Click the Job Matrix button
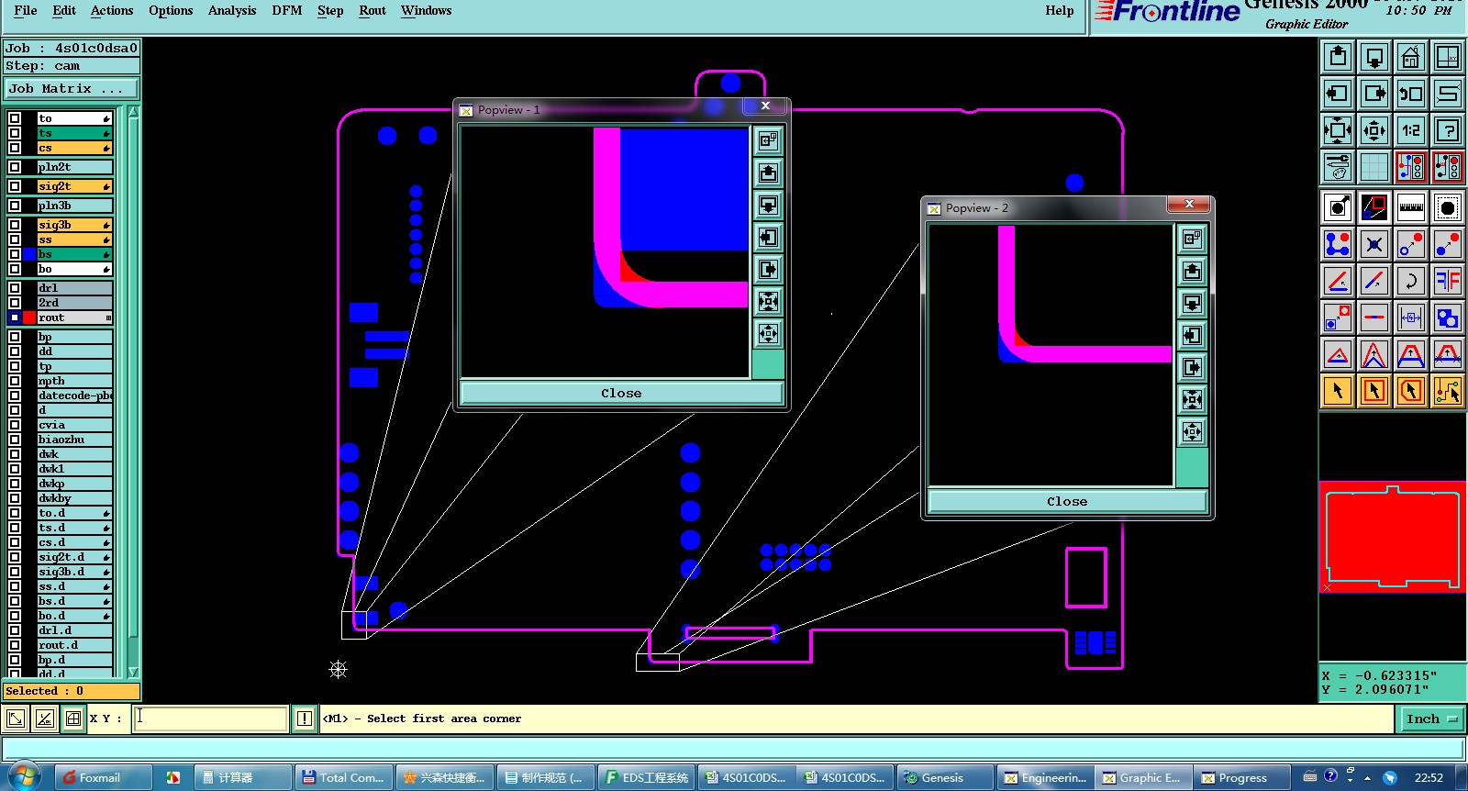This screenshot has height=791, width=1468. 72,89
